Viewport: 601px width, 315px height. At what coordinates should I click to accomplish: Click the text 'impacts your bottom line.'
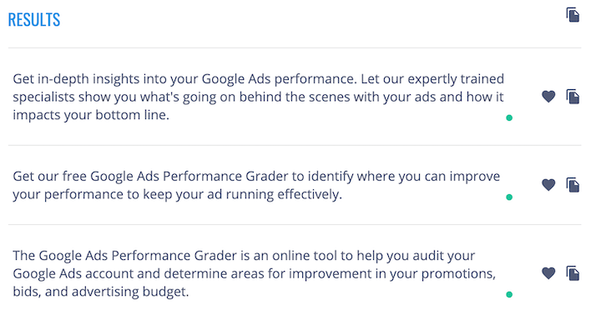tap(91, 115)
